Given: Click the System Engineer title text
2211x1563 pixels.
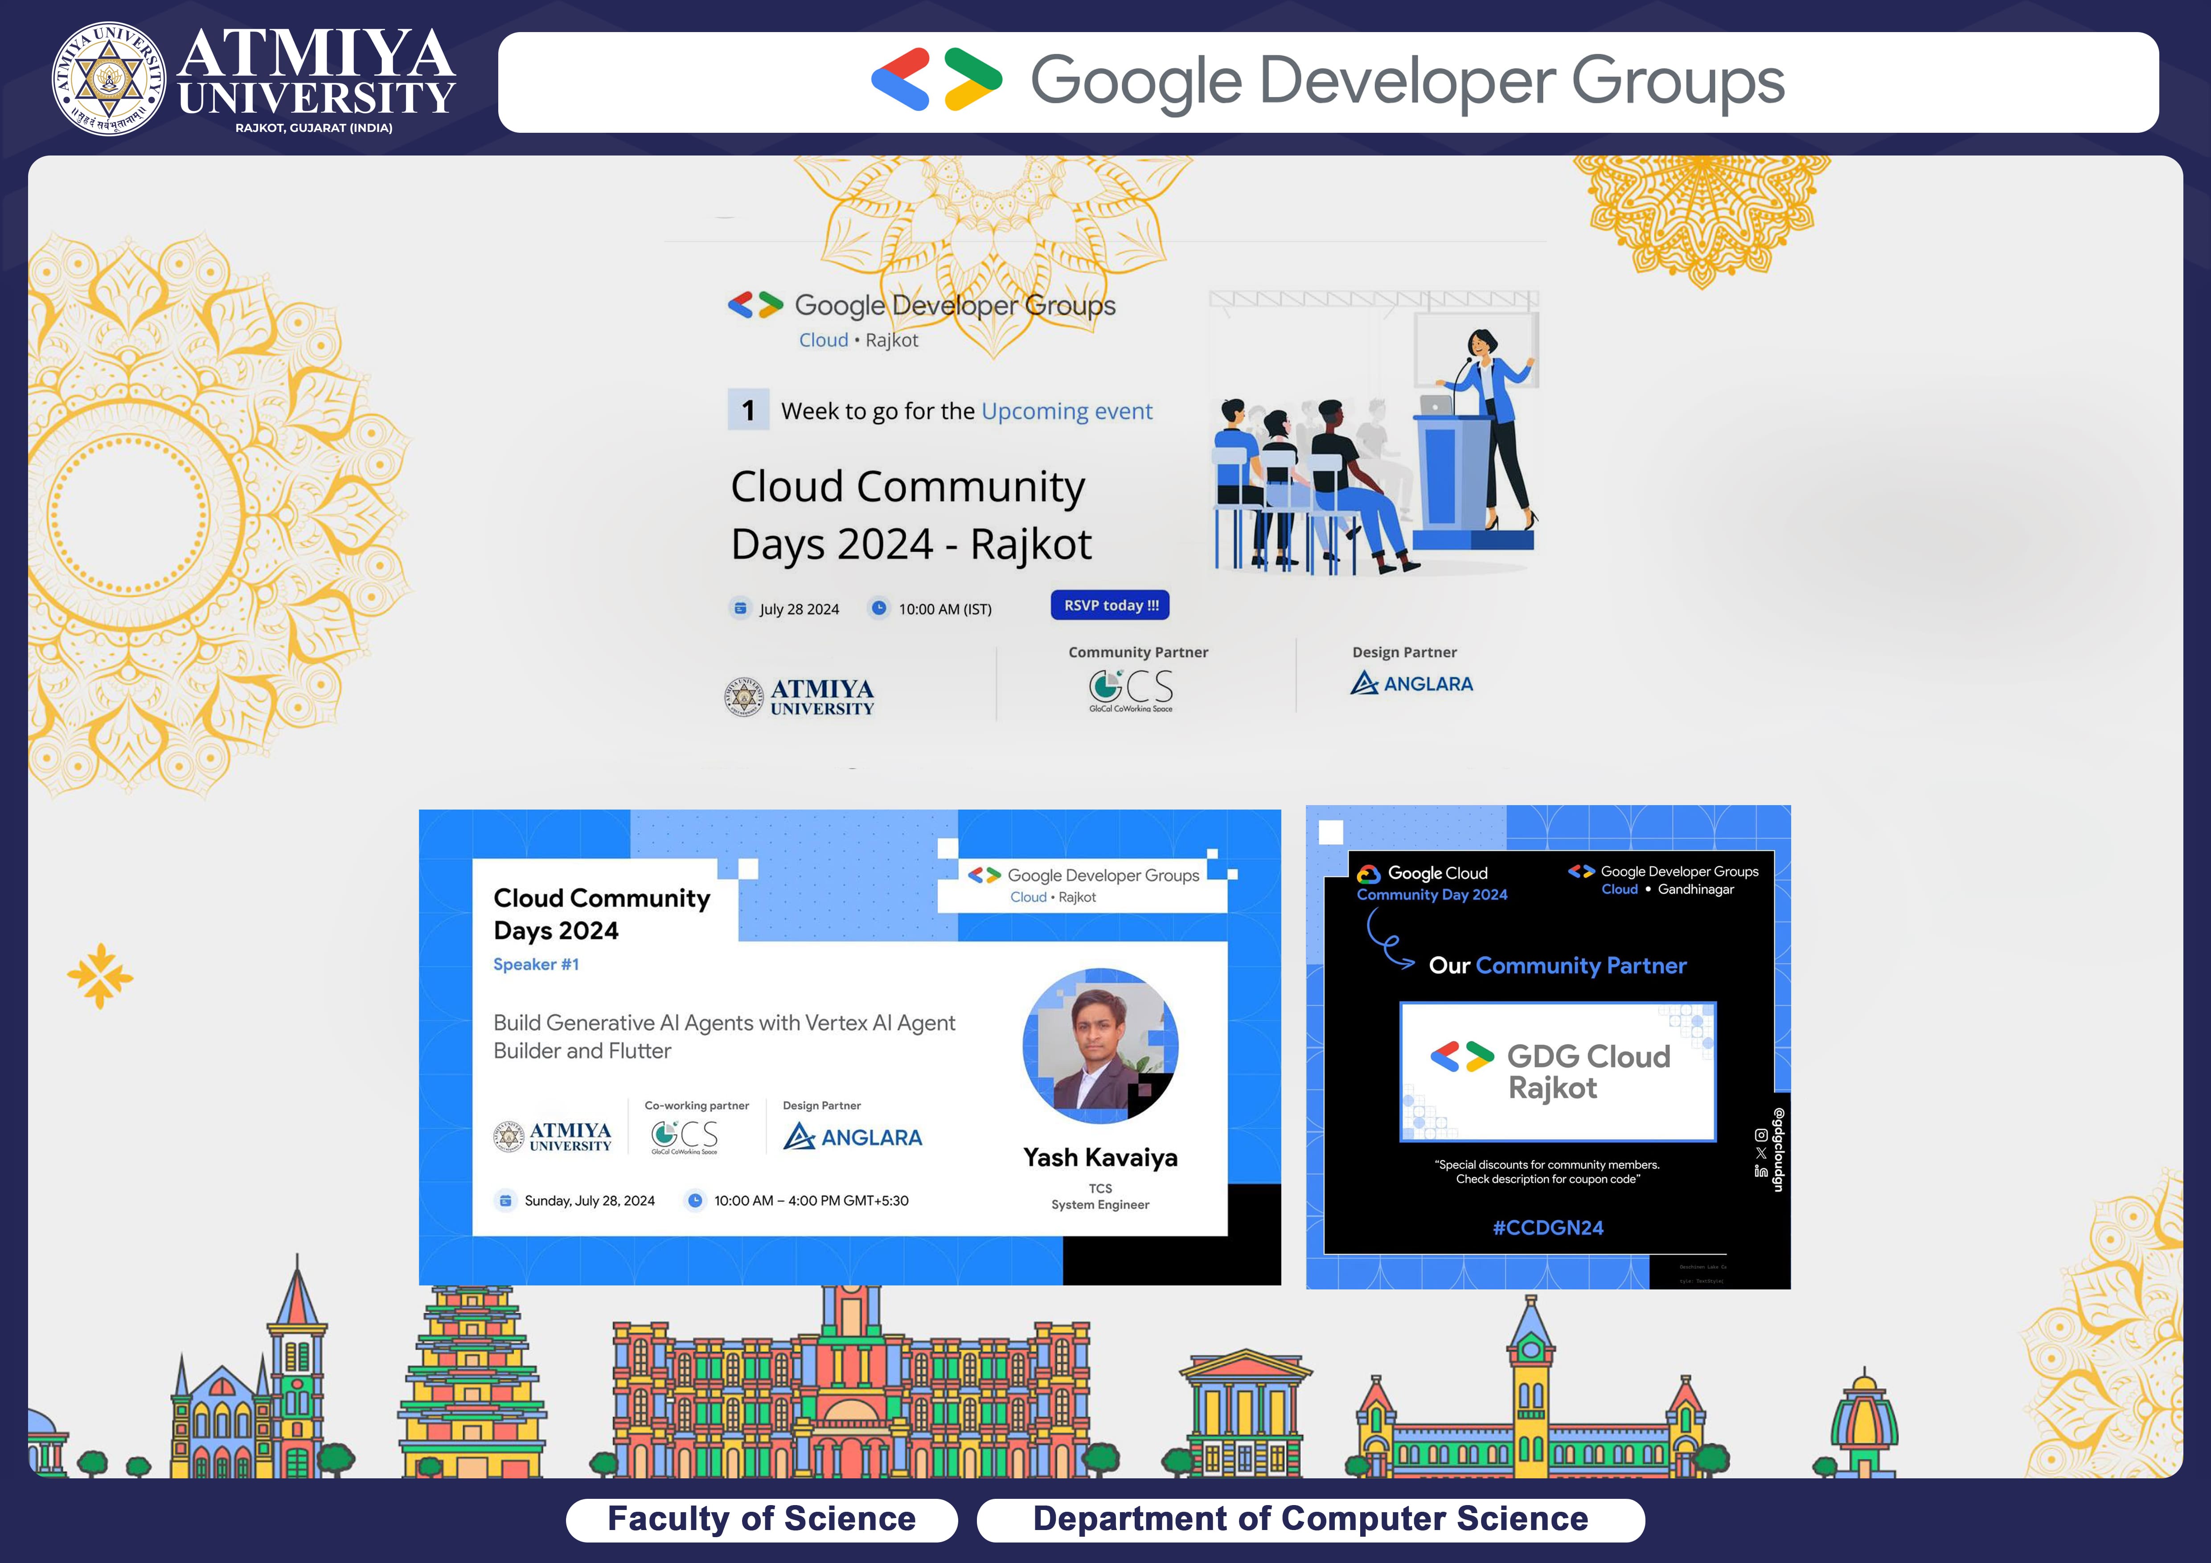Looking at the screenshot, I should (1101, 1205).
